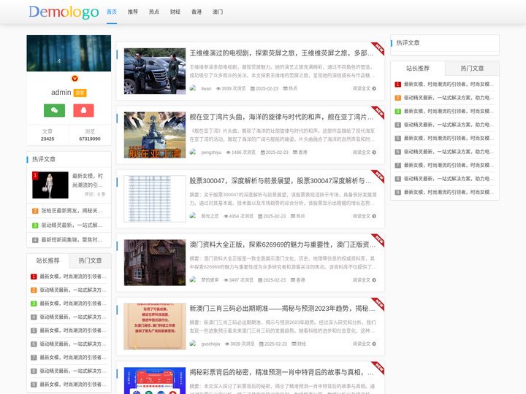Go to the 热点 menu item

154,12
